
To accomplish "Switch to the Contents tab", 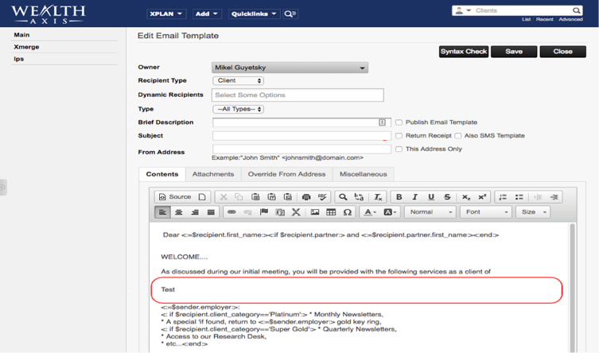I will point(162,174).
